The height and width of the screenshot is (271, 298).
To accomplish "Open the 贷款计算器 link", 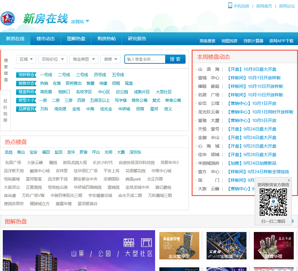I will [253, 41].
